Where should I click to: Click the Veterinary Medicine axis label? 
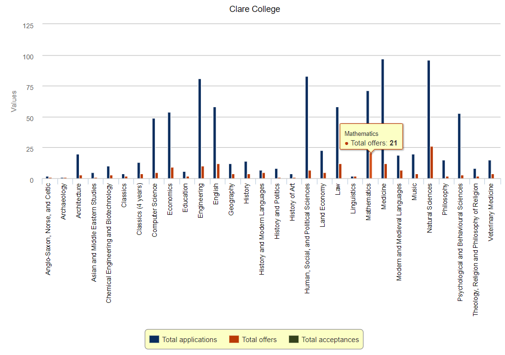click(x=491, y=212)
